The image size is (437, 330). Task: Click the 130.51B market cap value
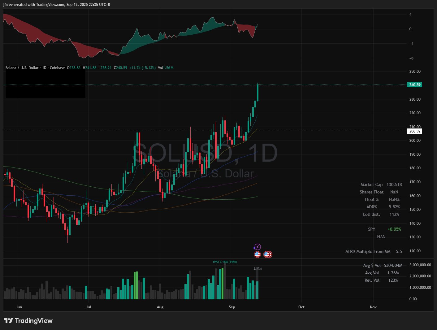coord(394,185)
